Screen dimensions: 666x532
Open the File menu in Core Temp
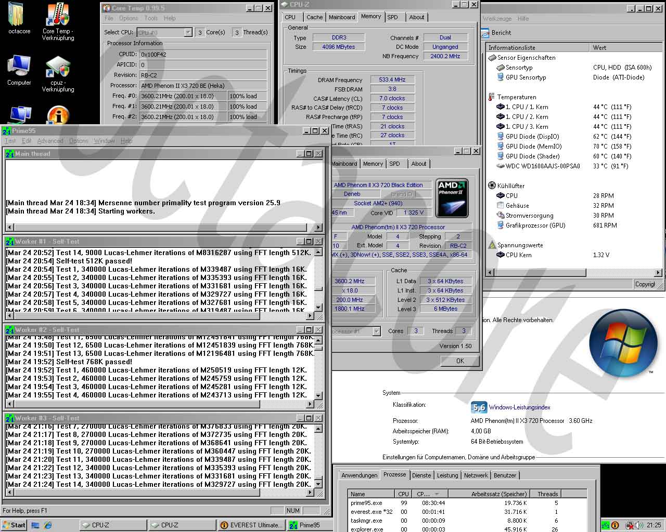(109, 18)
